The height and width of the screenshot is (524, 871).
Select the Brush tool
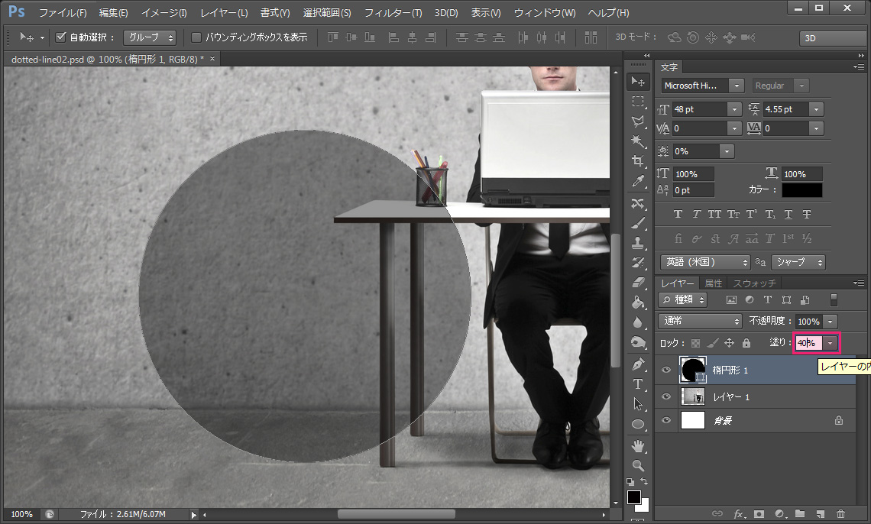point(638,222)
